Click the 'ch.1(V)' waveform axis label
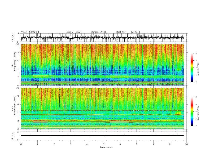The height and width of the screenshot is (162, 210). (x=13, y=38)
